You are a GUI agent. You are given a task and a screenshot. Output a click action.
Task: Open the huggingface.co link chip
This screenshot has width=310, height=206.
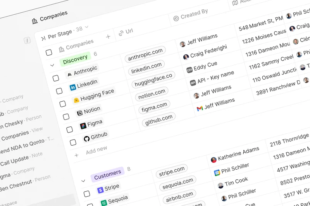[x=153, y=80]
